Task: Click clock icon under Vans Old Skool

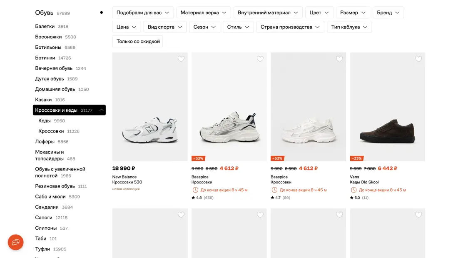Action: 353,190
